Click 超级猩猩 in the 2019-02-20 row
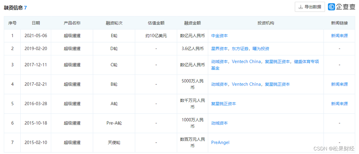359x154 pixels. 72,49
